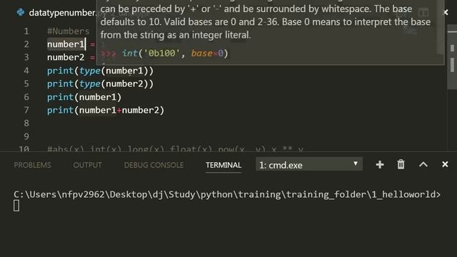Viewport: 457px width, 257px height.
Task: Click the #abs(x) comment on line 10
Action: pos(175,149)
